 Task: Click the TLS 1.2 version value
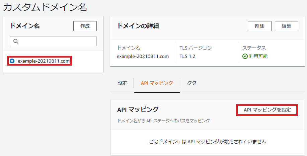(187, 56)
